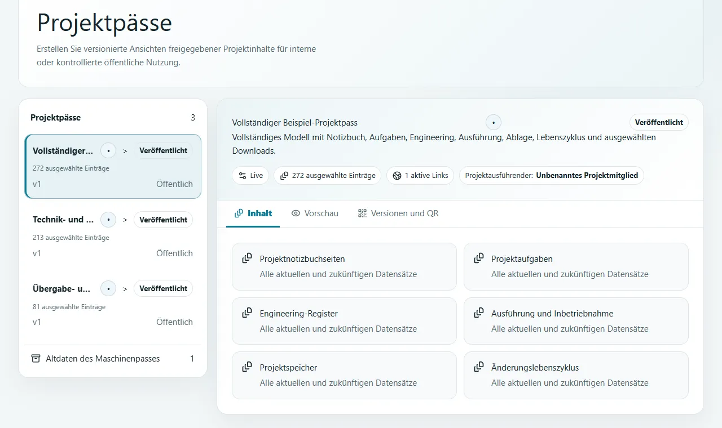Click the "Vollständiger Beispiel-Projektpass" detail title
The image size is (722, 428).
pos(295,123)
